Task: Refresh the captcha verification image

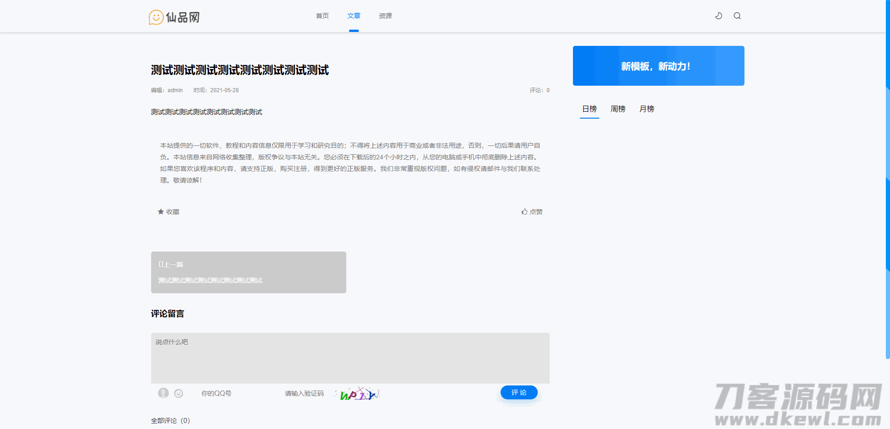Action: point(358,394)
